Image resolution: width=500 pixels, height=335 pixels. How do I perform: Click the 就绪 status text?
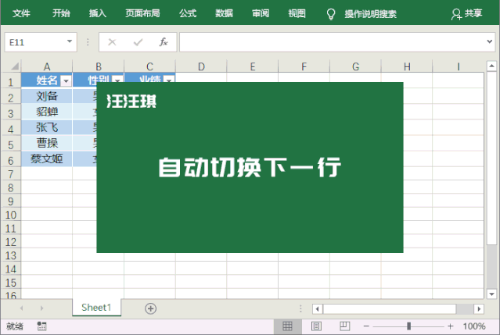pos(15,326)
